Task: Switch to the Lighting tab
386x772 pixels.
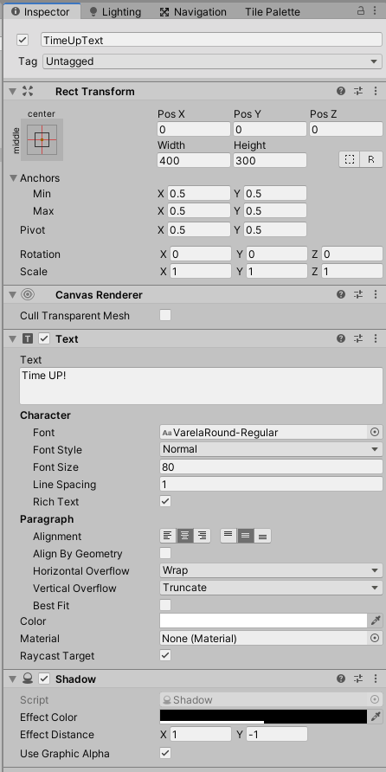Action: (115, 12)
